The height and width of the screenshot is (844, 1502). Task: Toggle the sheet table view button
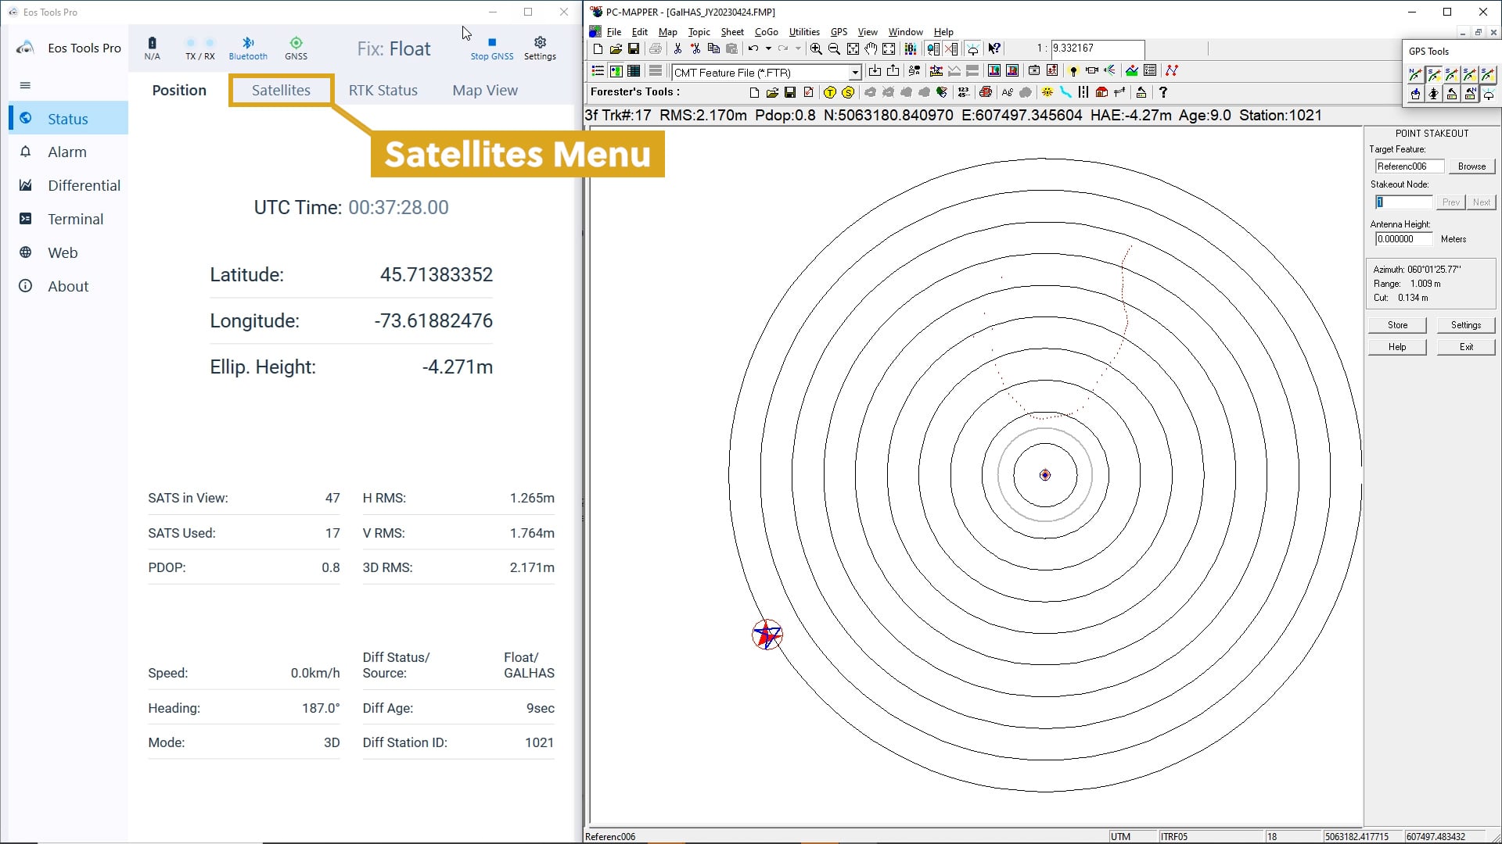[x=633, y=71]
